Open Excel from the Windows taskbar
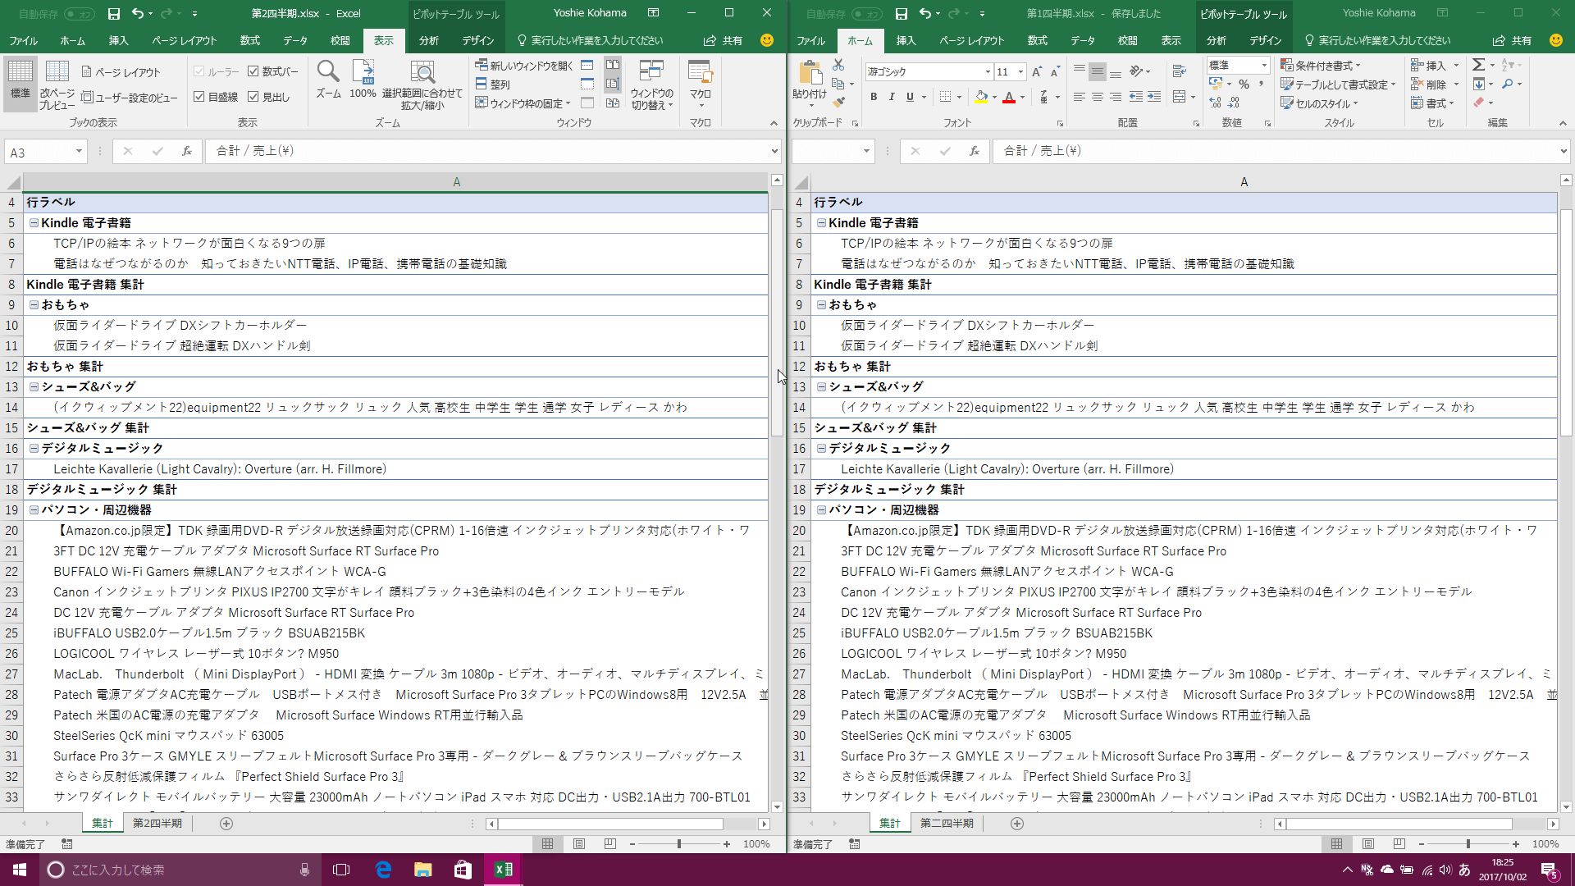 tap(503, 870)
